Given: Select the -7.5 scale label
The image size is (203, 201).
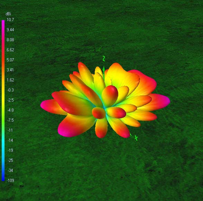Looking at the screenshot, I should (x=10, y=120).
